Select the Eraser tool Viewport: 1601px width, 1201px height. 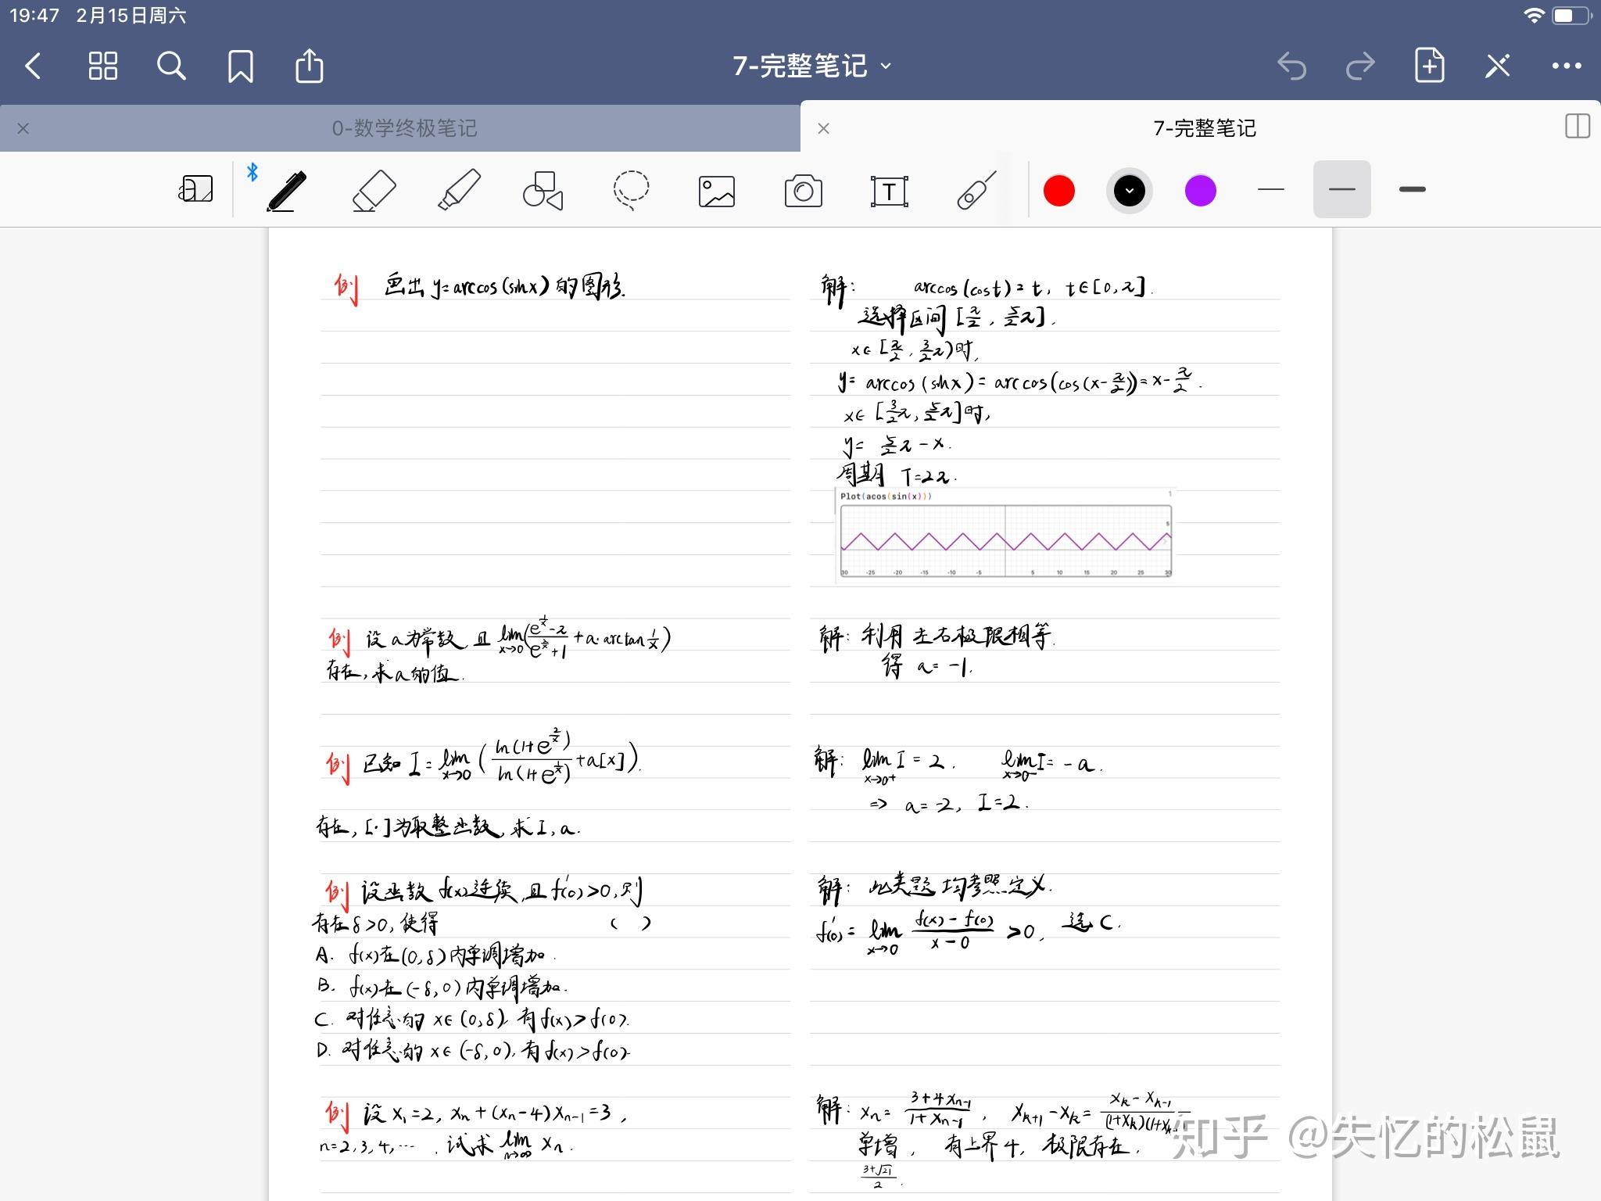pyautogui.click(x=374, y=191)
